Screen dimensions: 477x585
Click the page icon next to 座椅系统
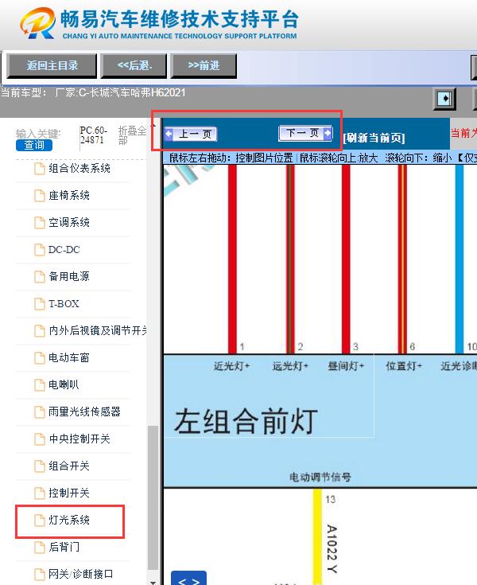click(x=40, y=196)
